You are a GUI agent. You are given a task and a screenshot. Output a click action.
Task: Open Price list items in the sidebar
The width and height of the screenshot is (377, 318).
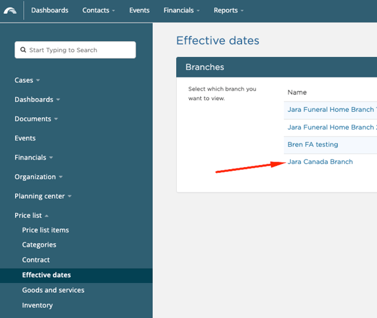tap(45, 230)
